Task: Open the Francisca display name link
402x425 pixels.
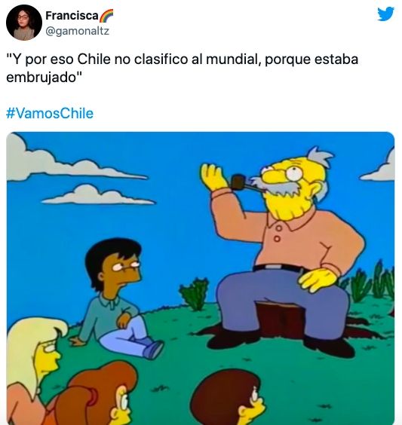Action: click(72, 16)
